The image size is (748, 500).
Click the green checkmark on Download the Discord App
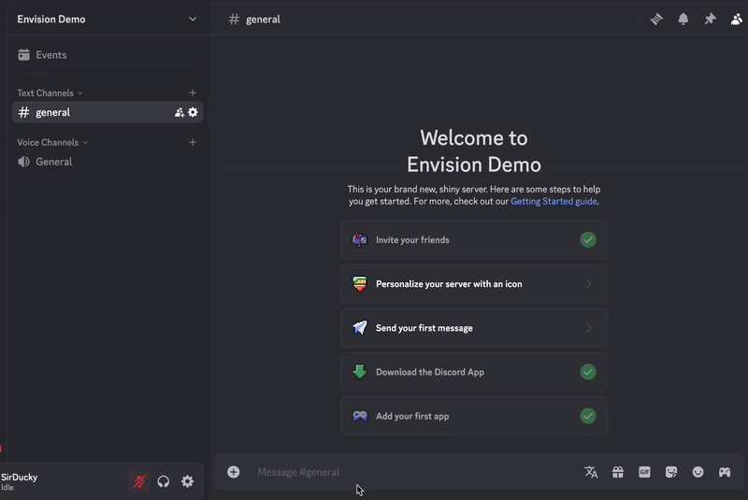point(588,372)
